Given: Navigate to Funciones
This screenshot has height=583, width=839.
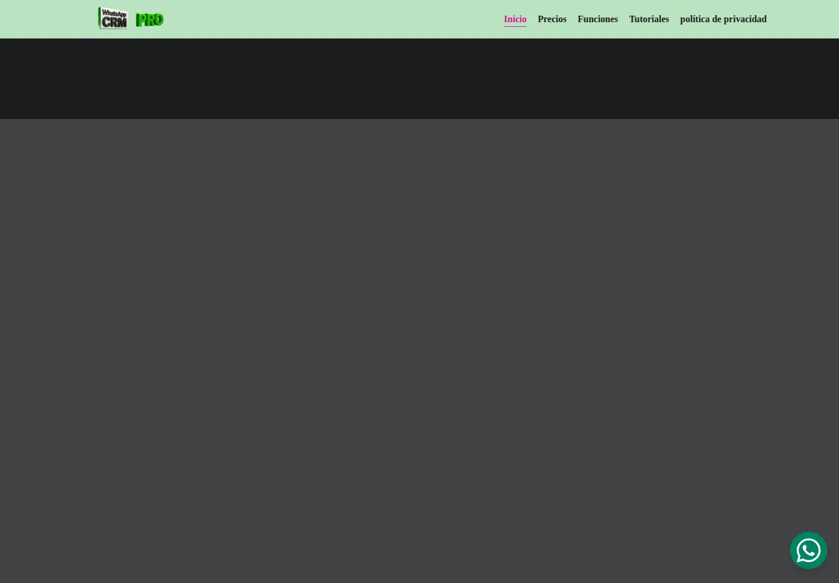Looking at the screenshot, I should pyautogui.click(x=598, y=19).
